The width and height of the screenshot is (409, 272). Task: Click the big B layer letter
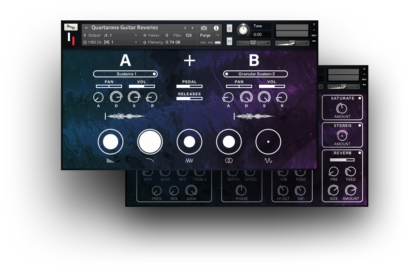(254, 60)
